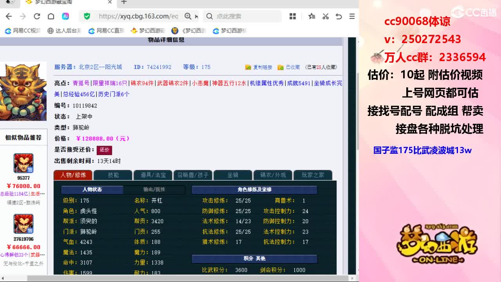Click the ¥66666.00 price text
This screenshot has height=282, width=501.
click(x=23, y=247)
